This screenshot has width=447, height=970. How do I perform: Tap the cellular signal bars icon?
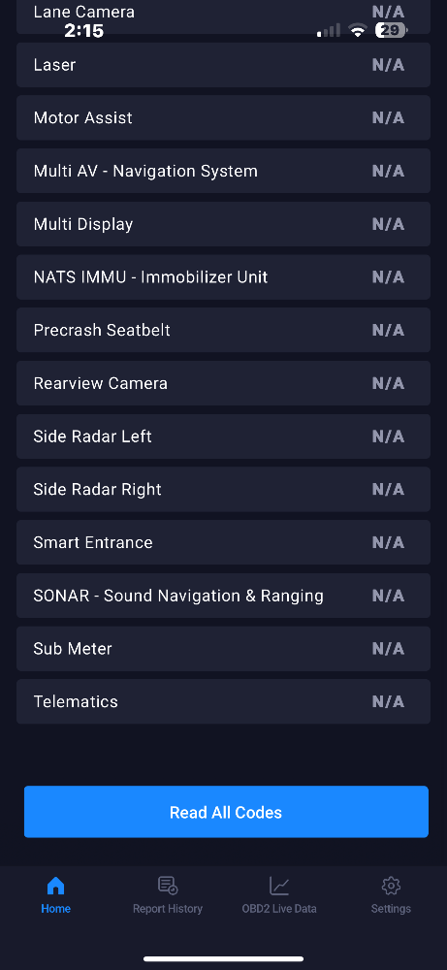coord(329,30)
